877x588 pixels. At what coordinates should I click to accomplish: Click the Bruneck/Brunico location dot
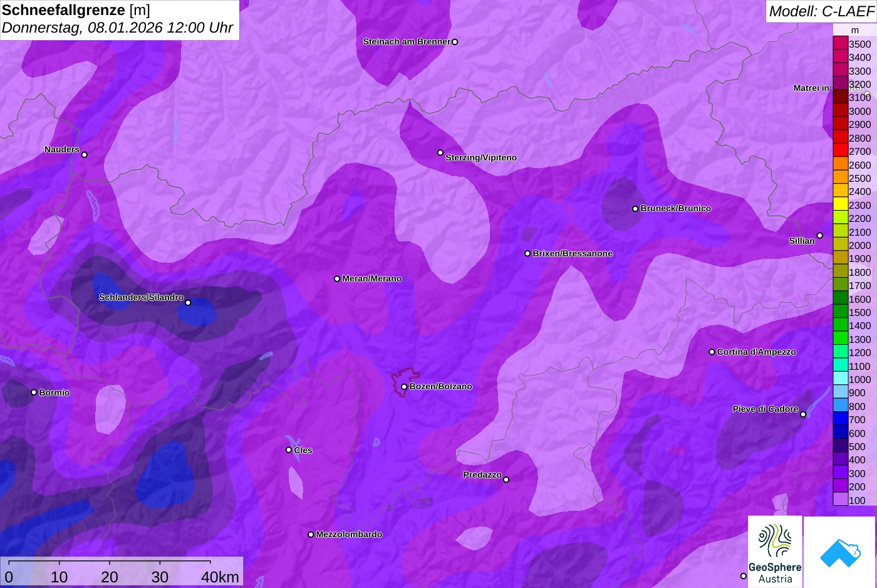coord(635,209)
